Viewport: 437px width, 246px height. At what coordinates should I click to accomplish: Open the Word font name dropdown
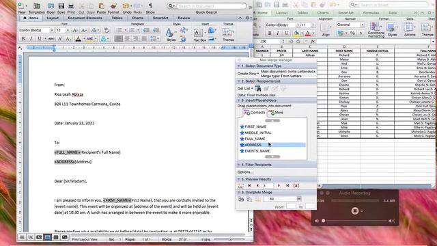click(x=52, y=30)
